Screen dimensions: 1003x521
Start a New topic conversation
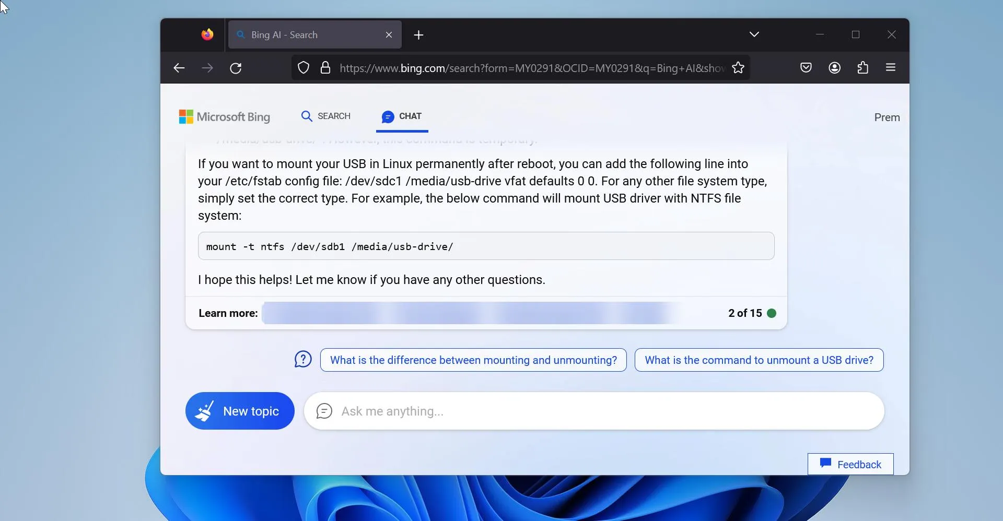tap(240, 411)
